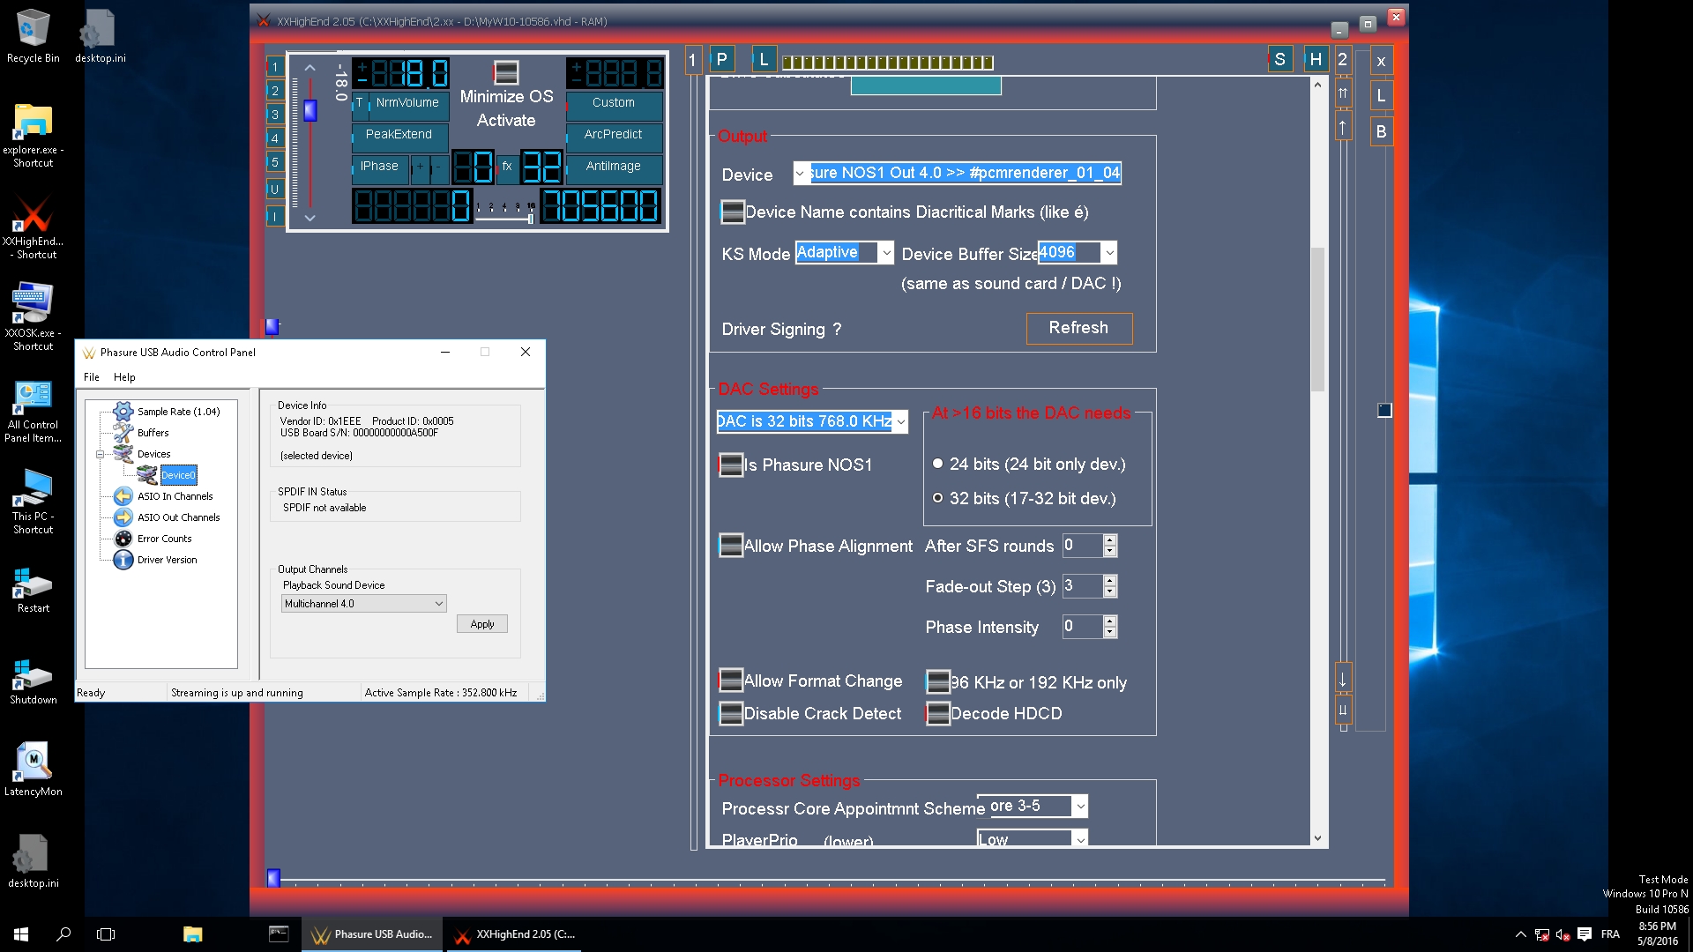Select Error Counts tree item
Screen dimensions: 1693x952
(164, 539)
